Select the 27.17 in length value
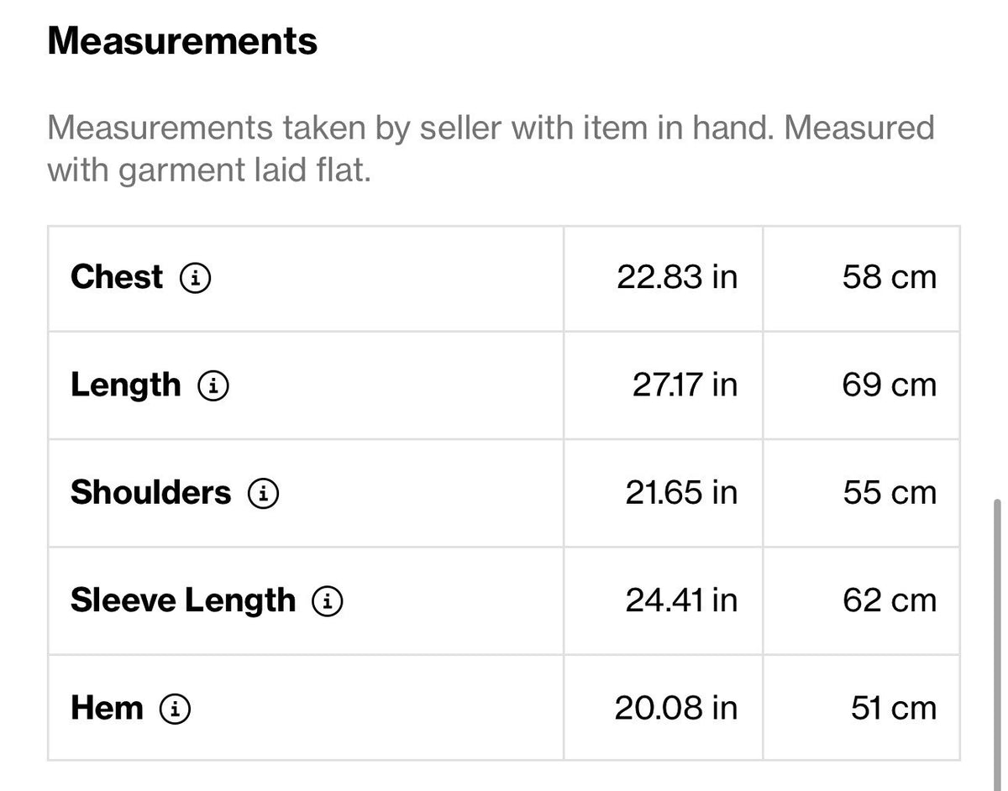This screenshot has height=791, width=1008. pos(685,385)
